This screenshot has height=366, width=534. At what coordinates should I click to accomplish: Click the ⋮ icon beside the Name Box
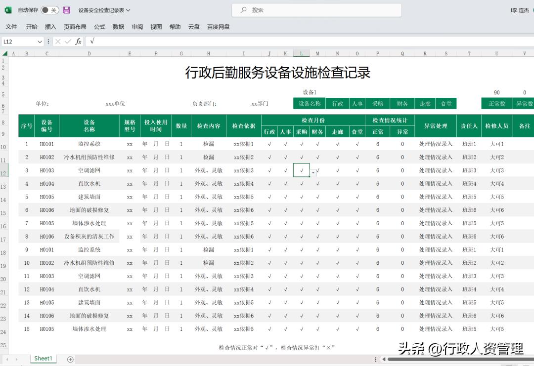48,42
